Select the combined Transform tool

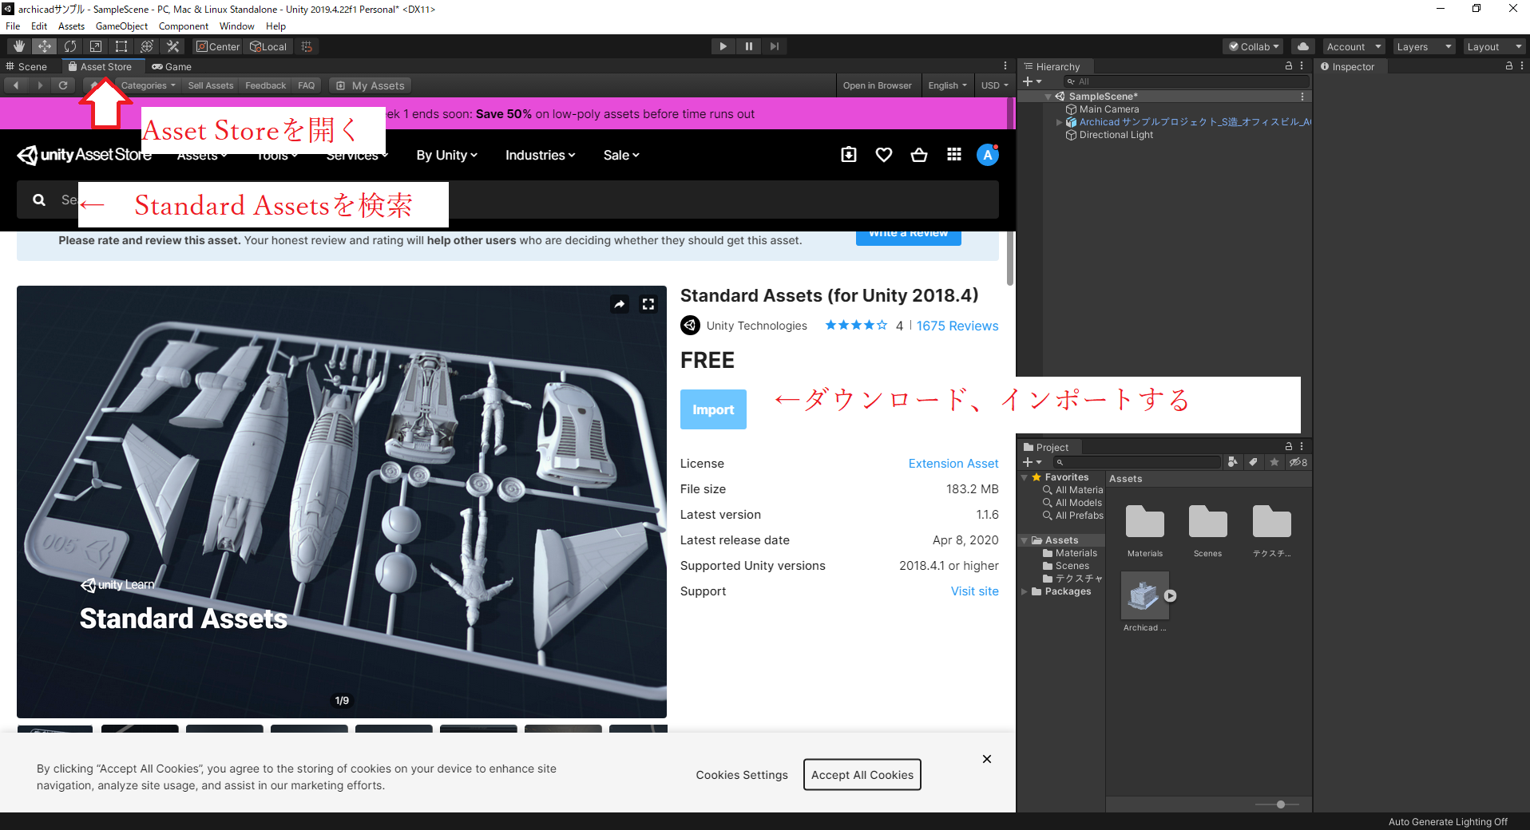point(147,46)
